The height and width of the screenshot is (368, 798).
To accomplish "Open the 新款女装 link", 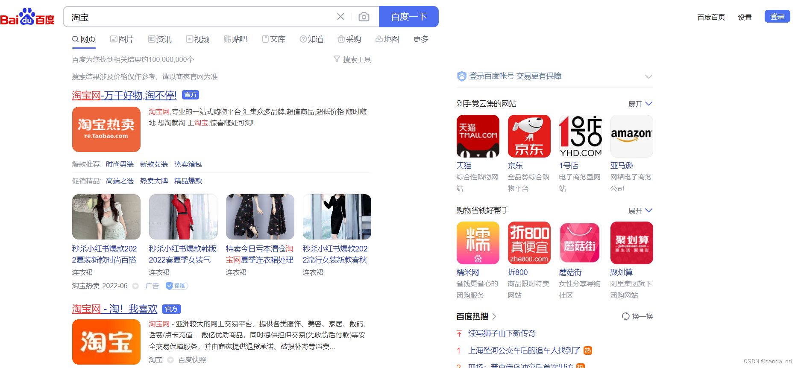I will [x=154, y=164].
